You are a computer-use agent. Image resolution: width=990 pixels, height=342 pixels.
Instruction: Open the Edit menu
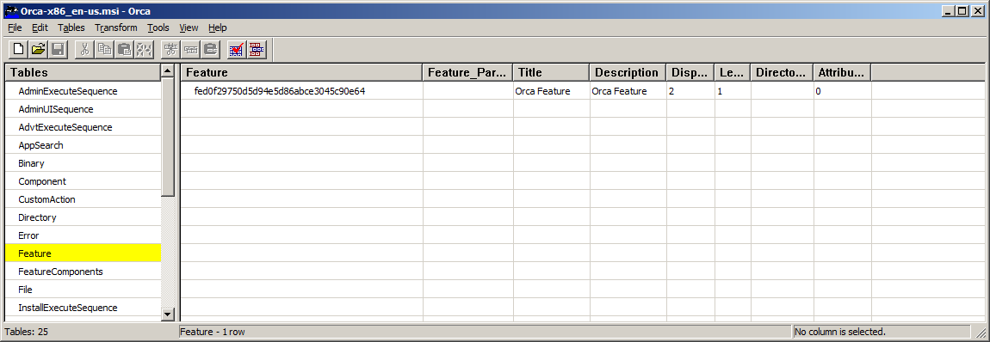click(40, 27)
